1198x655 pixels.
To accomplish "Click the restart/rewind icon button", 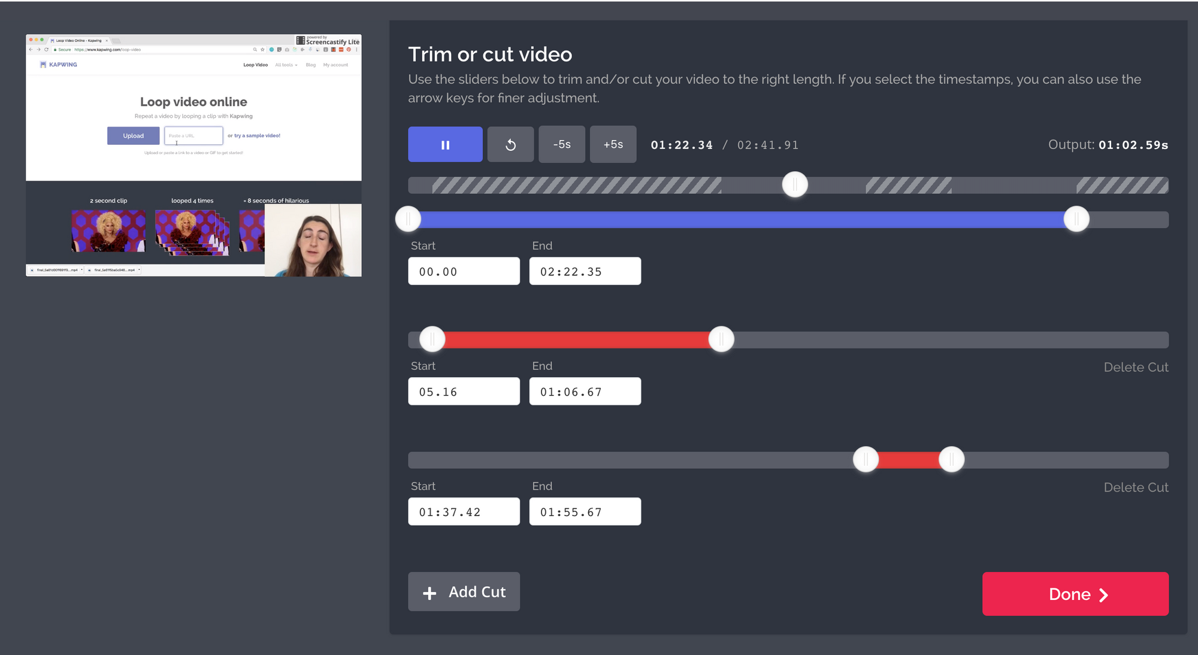I will pyautogui.click(x=510, y=144).
